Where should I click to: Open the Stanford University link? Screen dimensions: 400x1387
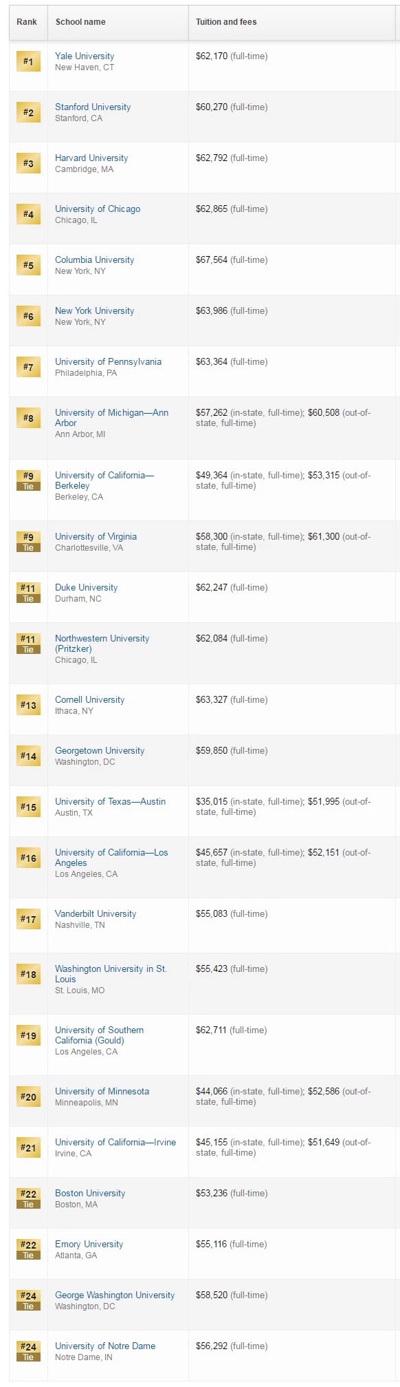coord(93,107)
